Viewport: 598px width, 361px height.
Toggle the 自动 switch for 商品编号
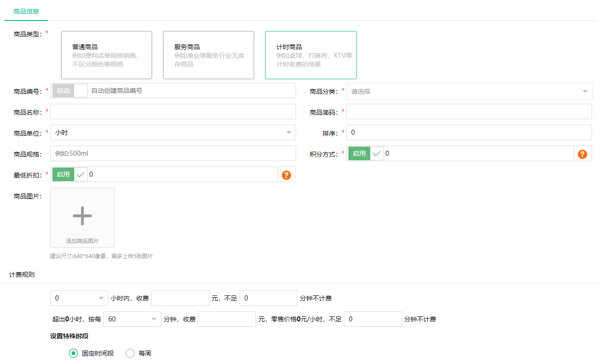(x=69, y=91)
